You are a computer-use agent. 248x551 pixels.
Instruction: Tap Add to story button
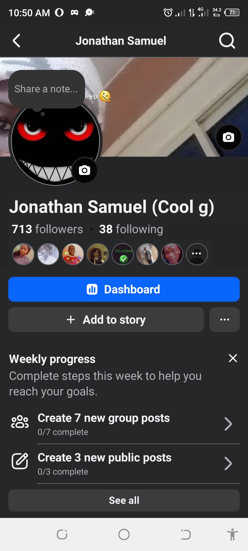[106, 320]
